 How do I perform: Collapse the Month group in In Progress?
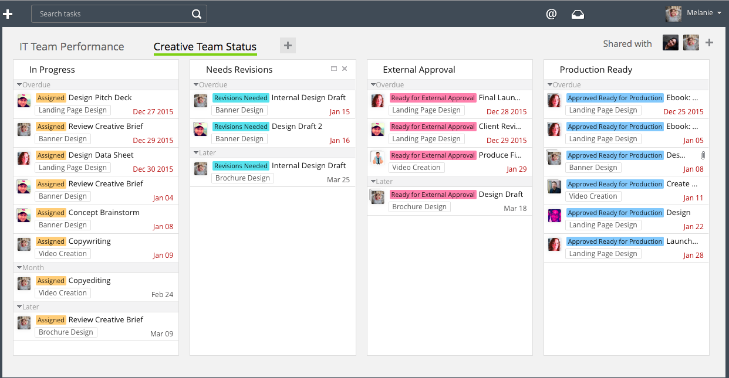[19, 268]
